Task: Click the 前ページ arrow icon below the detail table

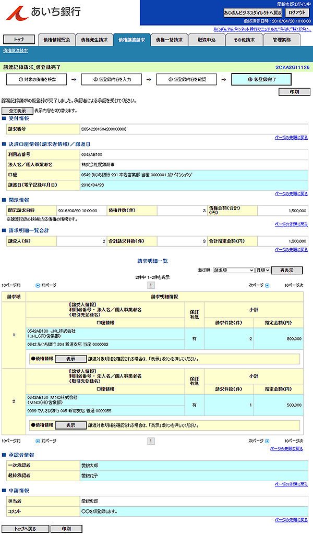Action: pyautogui.click(x=38, y=441)
